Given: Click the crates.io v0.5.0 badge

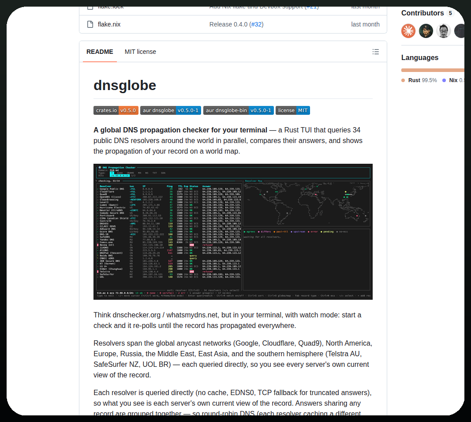Looking at the screenshot, I should (x=116, y=110).
